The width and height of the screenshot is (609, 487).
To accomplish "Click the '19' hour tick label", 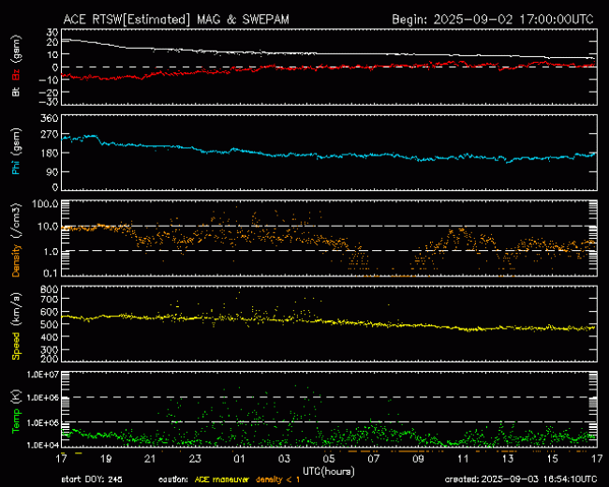I will [x=106, y=459].
